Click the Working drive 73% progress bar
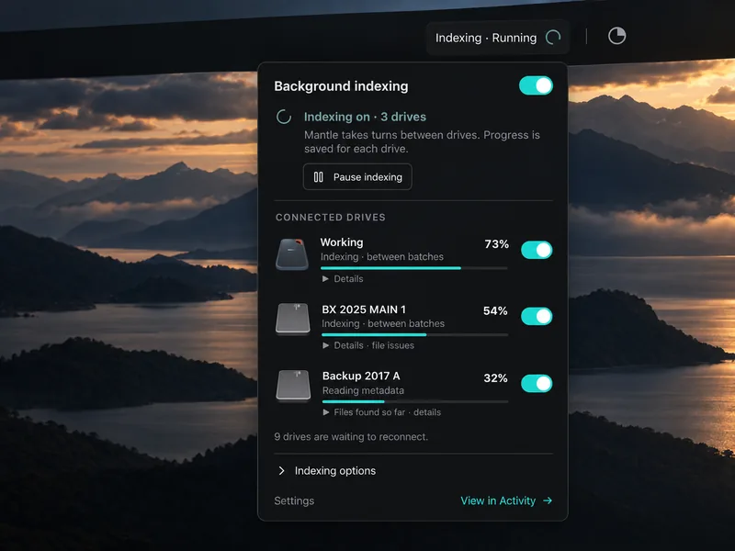The width and height of the screenshot is (735, 551). tap(414, 268)
